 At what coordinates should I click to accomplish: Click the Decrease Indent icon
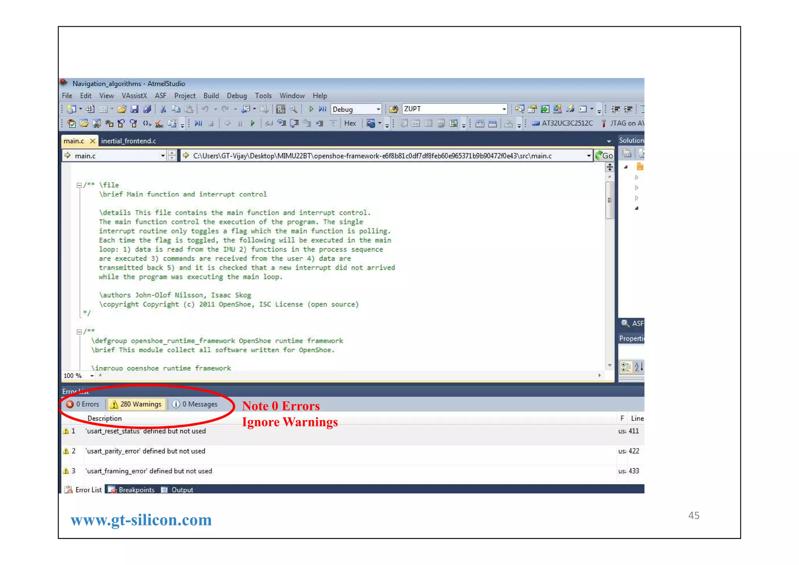[616, 109]
